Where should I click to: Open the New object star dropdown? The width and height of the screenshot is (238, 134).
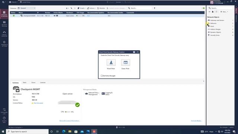[x=67, y=8]
